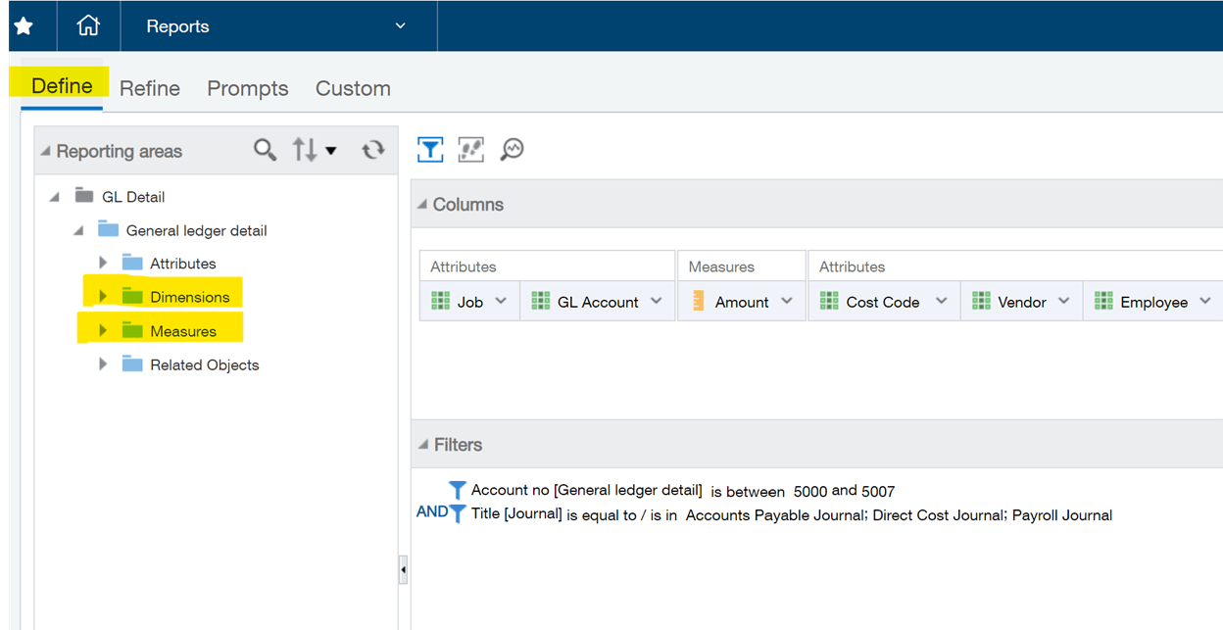This screenshot has height=630, width=1223.
Task: Click the star favorites icon
Action: pos(24,26)
